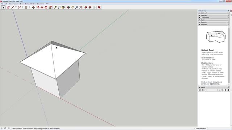Open the Edit menu
Image resolution: width=232 pixels, height=130 pixels.
6,4
